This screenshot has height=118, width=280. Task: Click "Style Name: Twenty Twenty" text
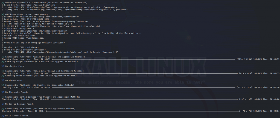point(19,29)
